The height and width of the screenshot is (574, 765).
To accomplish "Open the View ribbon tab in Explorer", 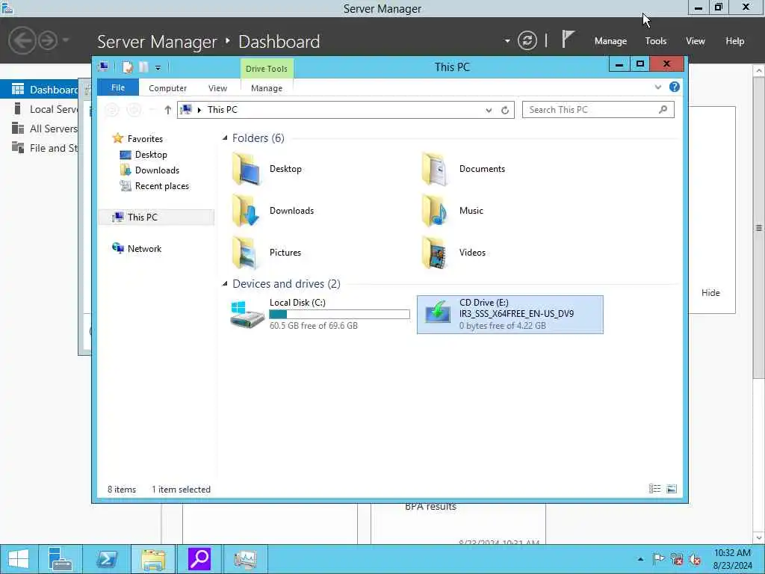I will point(217,88).
